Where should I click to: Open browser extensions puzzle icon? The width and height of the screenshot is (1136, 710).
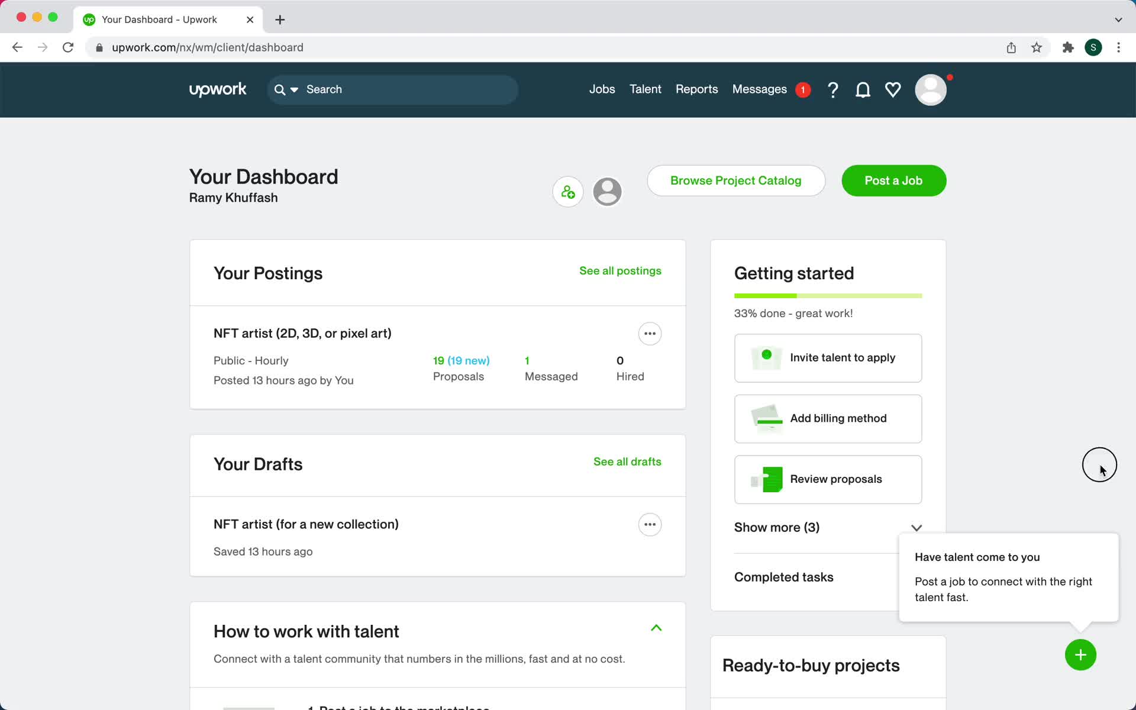tap(1068, 47)
